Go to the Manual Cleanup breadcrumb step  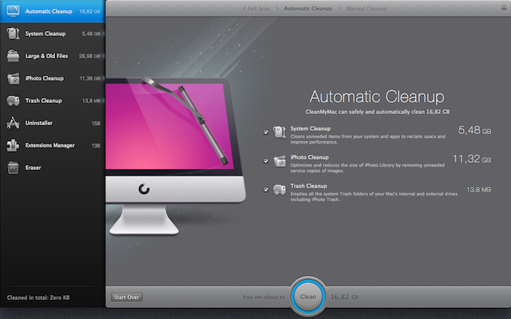click(x=366, y=9)
